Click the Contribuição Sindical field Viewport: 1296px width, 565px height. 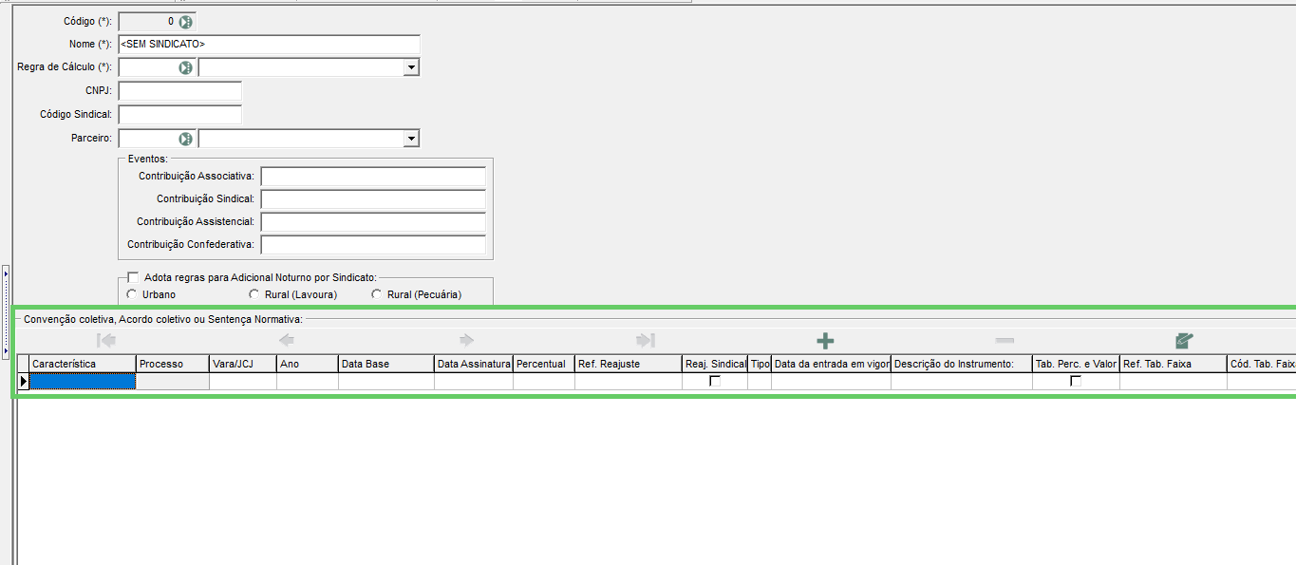(373, 199)
